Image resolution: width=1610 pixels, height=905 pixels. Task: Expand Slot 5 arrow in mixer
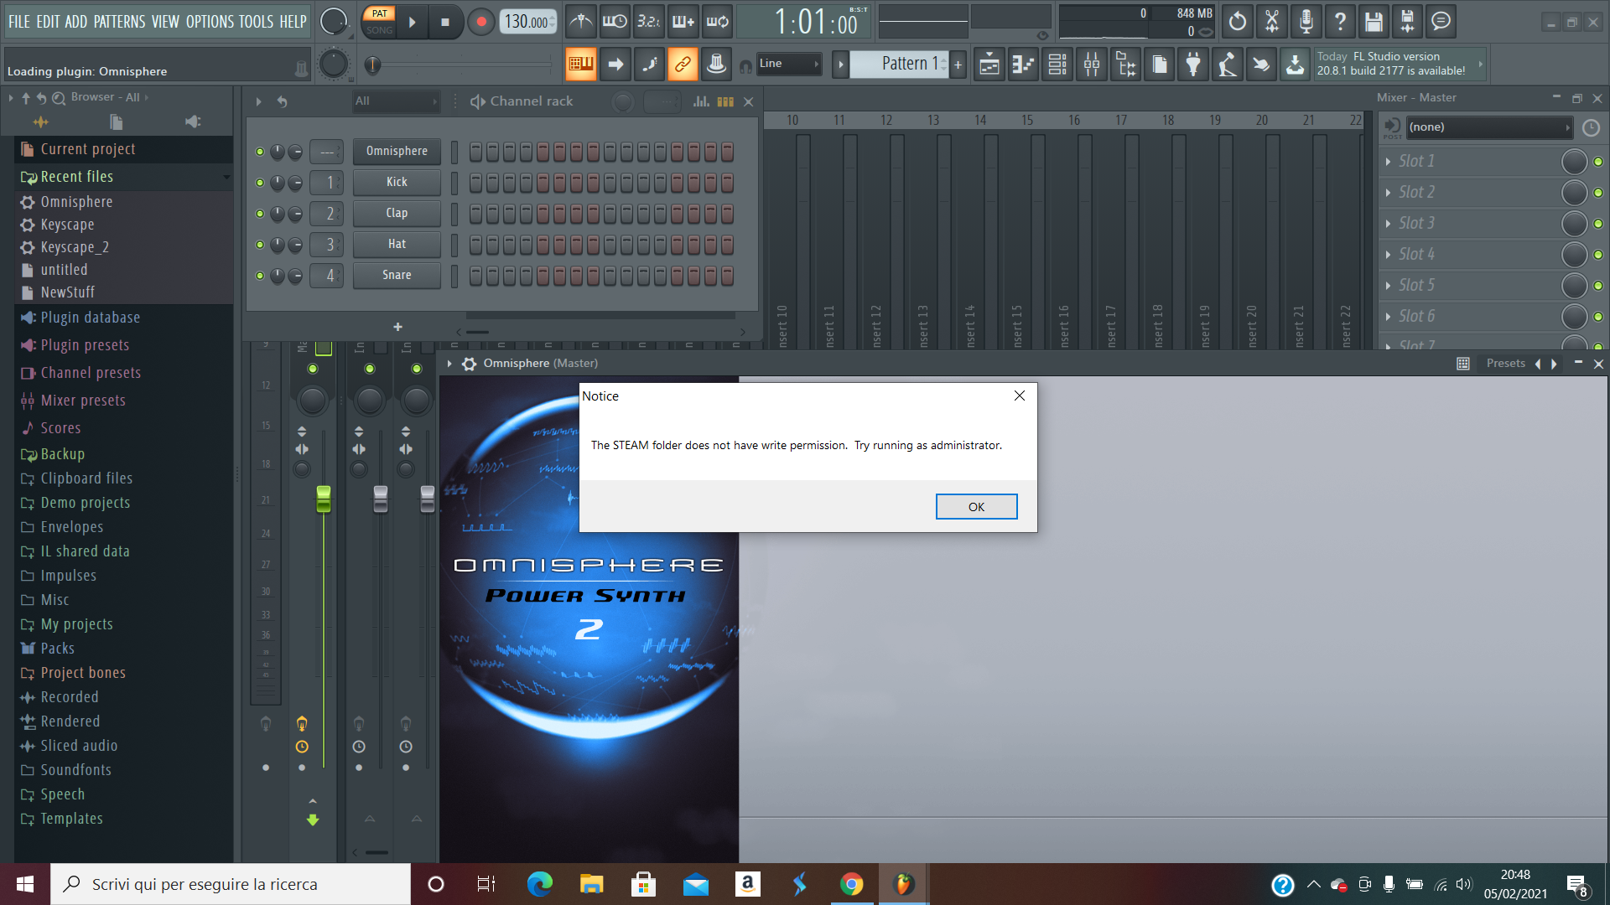click(1388, 286)
